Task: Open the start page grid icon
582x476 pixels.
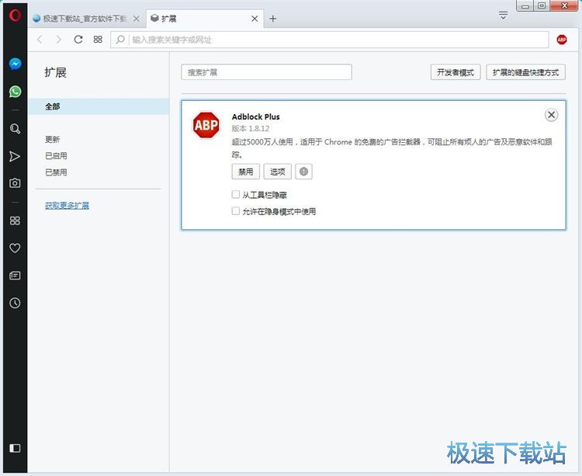Action: 98,40
